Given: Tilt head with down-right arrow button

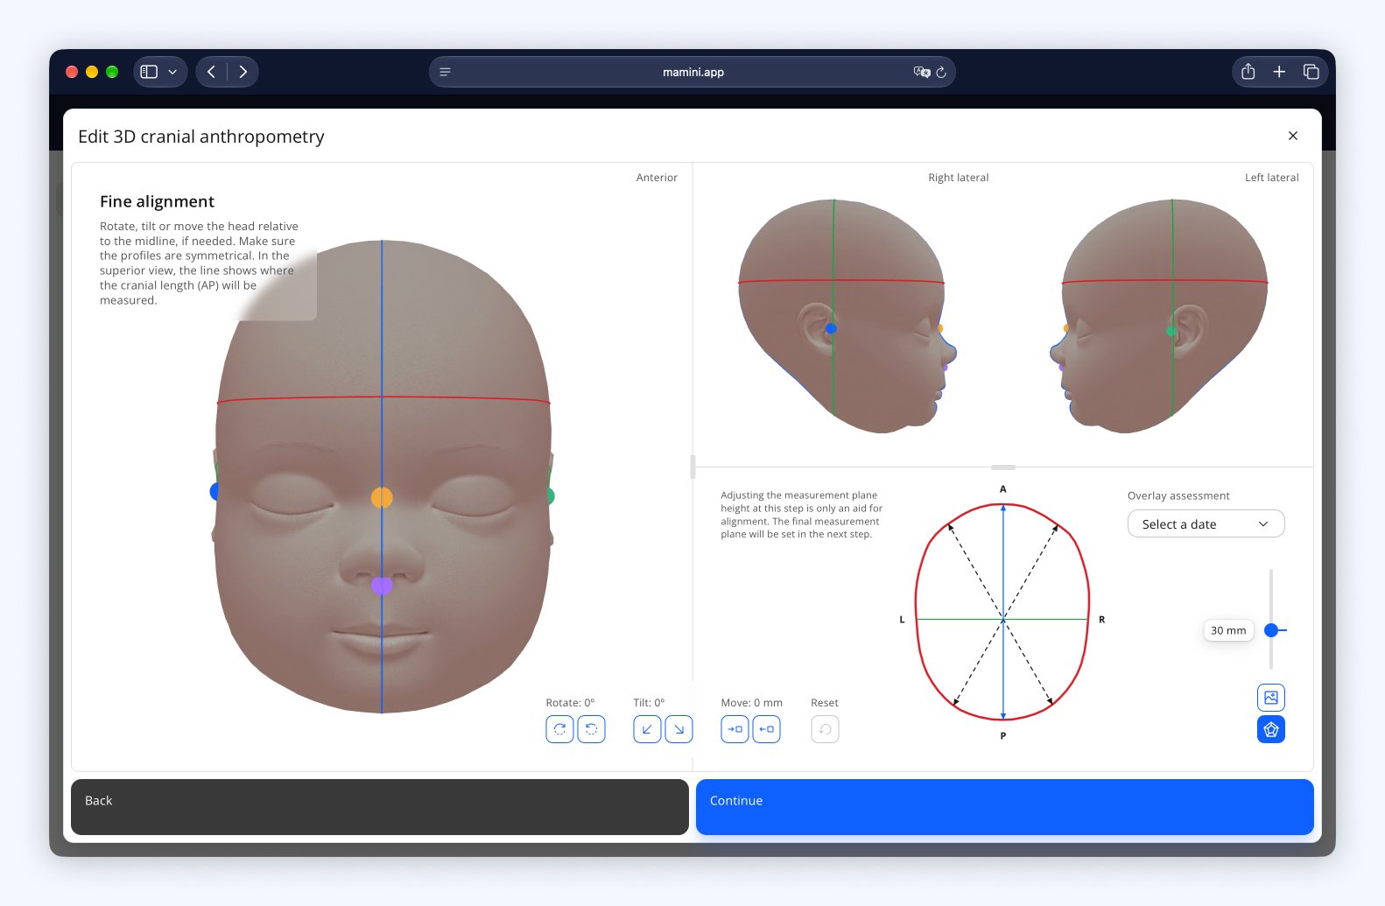Looking at the screenshot, I should 678,729.
